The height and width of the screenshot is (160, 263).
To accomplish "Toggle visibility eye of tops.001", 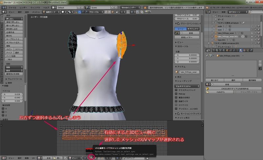I will click(x=252, y=40).
